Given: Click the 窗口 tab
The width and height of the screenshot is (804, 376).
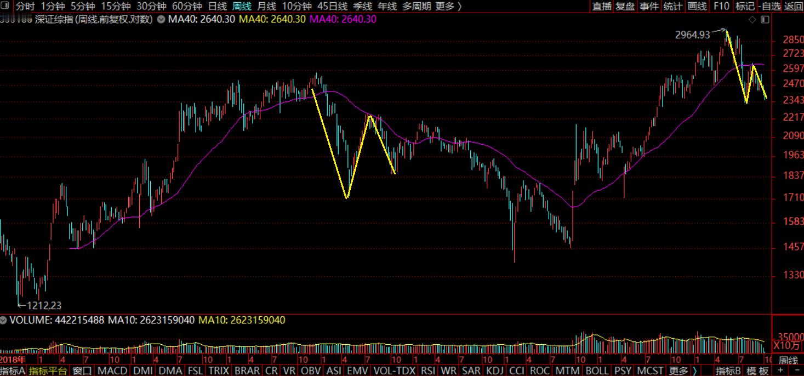Looking at the screenshot, I should (82, 371).
